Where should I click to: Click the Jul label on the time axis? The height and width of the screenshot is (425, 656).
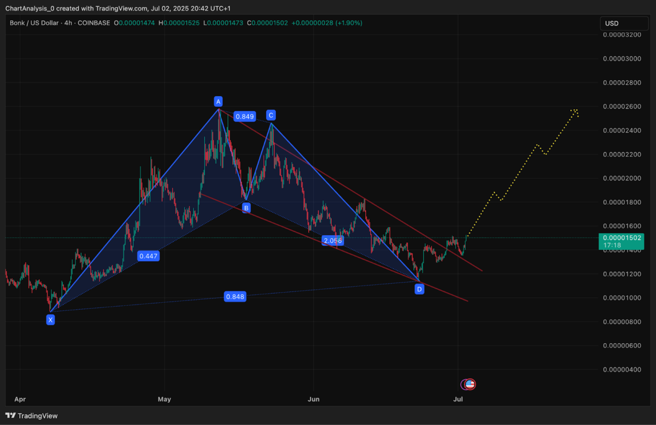tap(459, 399)
